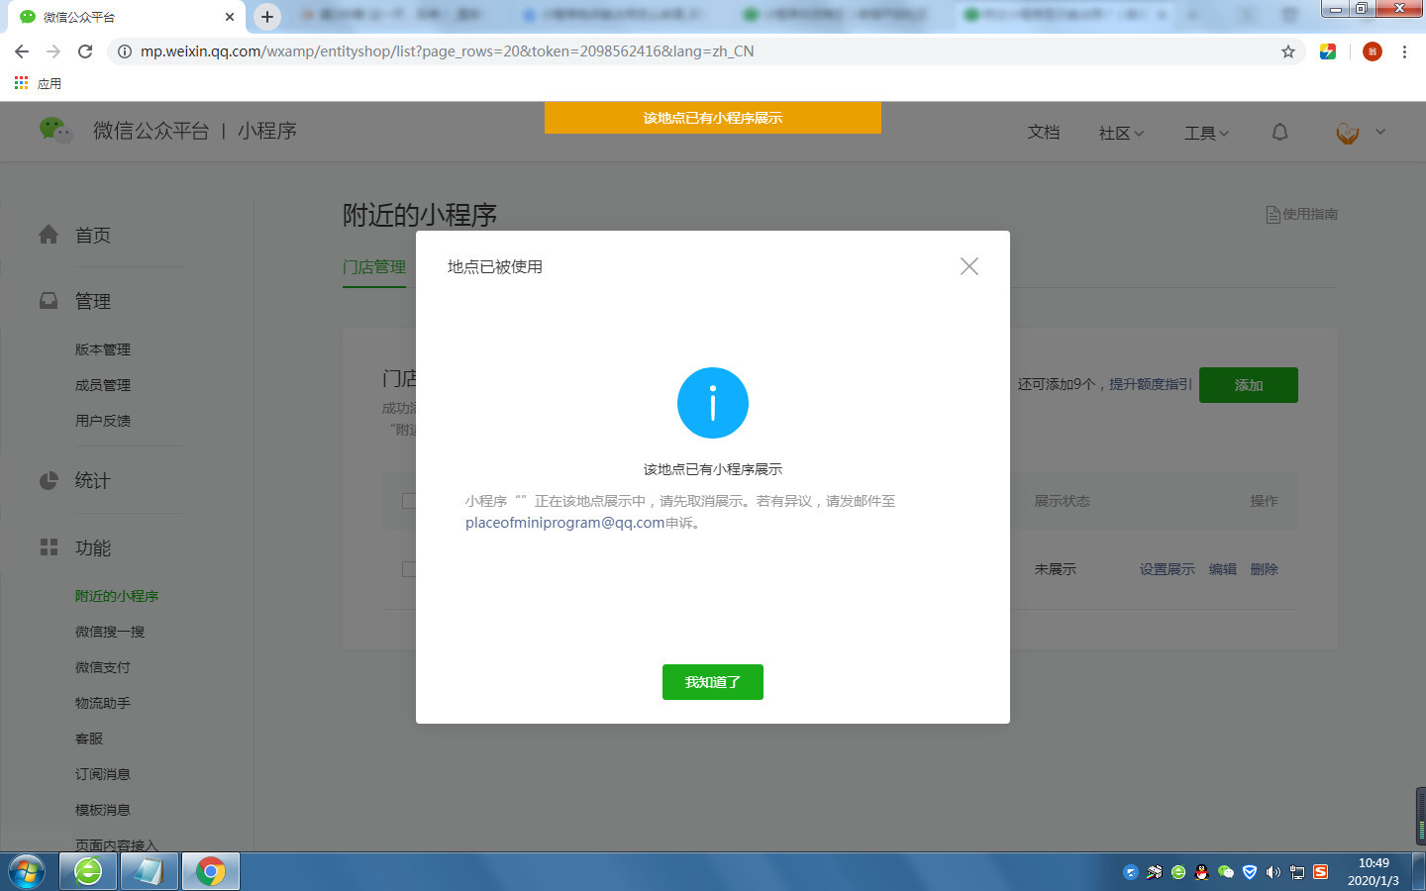This screenshot has width=1426, height=891.
Task: Click 删除 for the store row
Action: [x=1265, y=569]
